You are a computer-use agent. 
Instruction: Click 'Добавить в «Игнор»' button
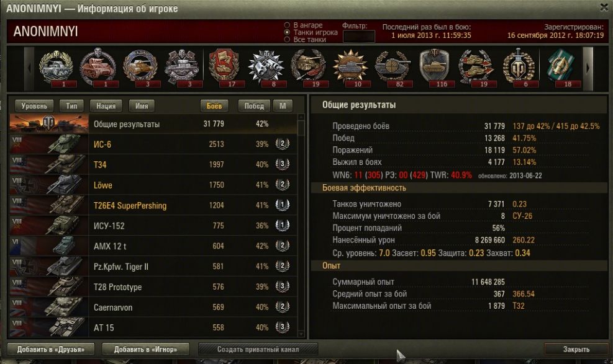click(x=145, y=349)
